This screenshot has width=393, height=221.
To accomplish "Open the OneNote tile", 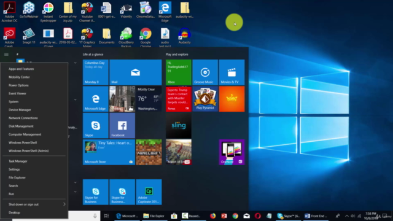I will pos(232,152).
